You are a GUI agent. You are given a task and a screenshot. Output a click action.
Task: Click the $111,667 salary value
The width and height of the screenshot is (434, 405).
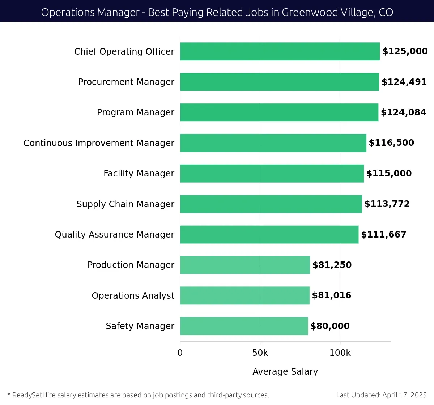[x=384, y=235]
